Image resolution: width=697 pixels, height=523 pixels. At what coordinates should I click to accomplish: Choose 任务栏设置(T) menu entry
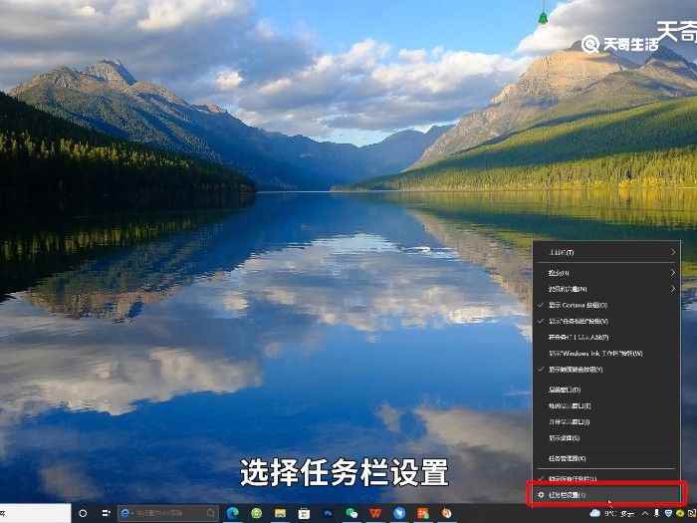[606, 494]
